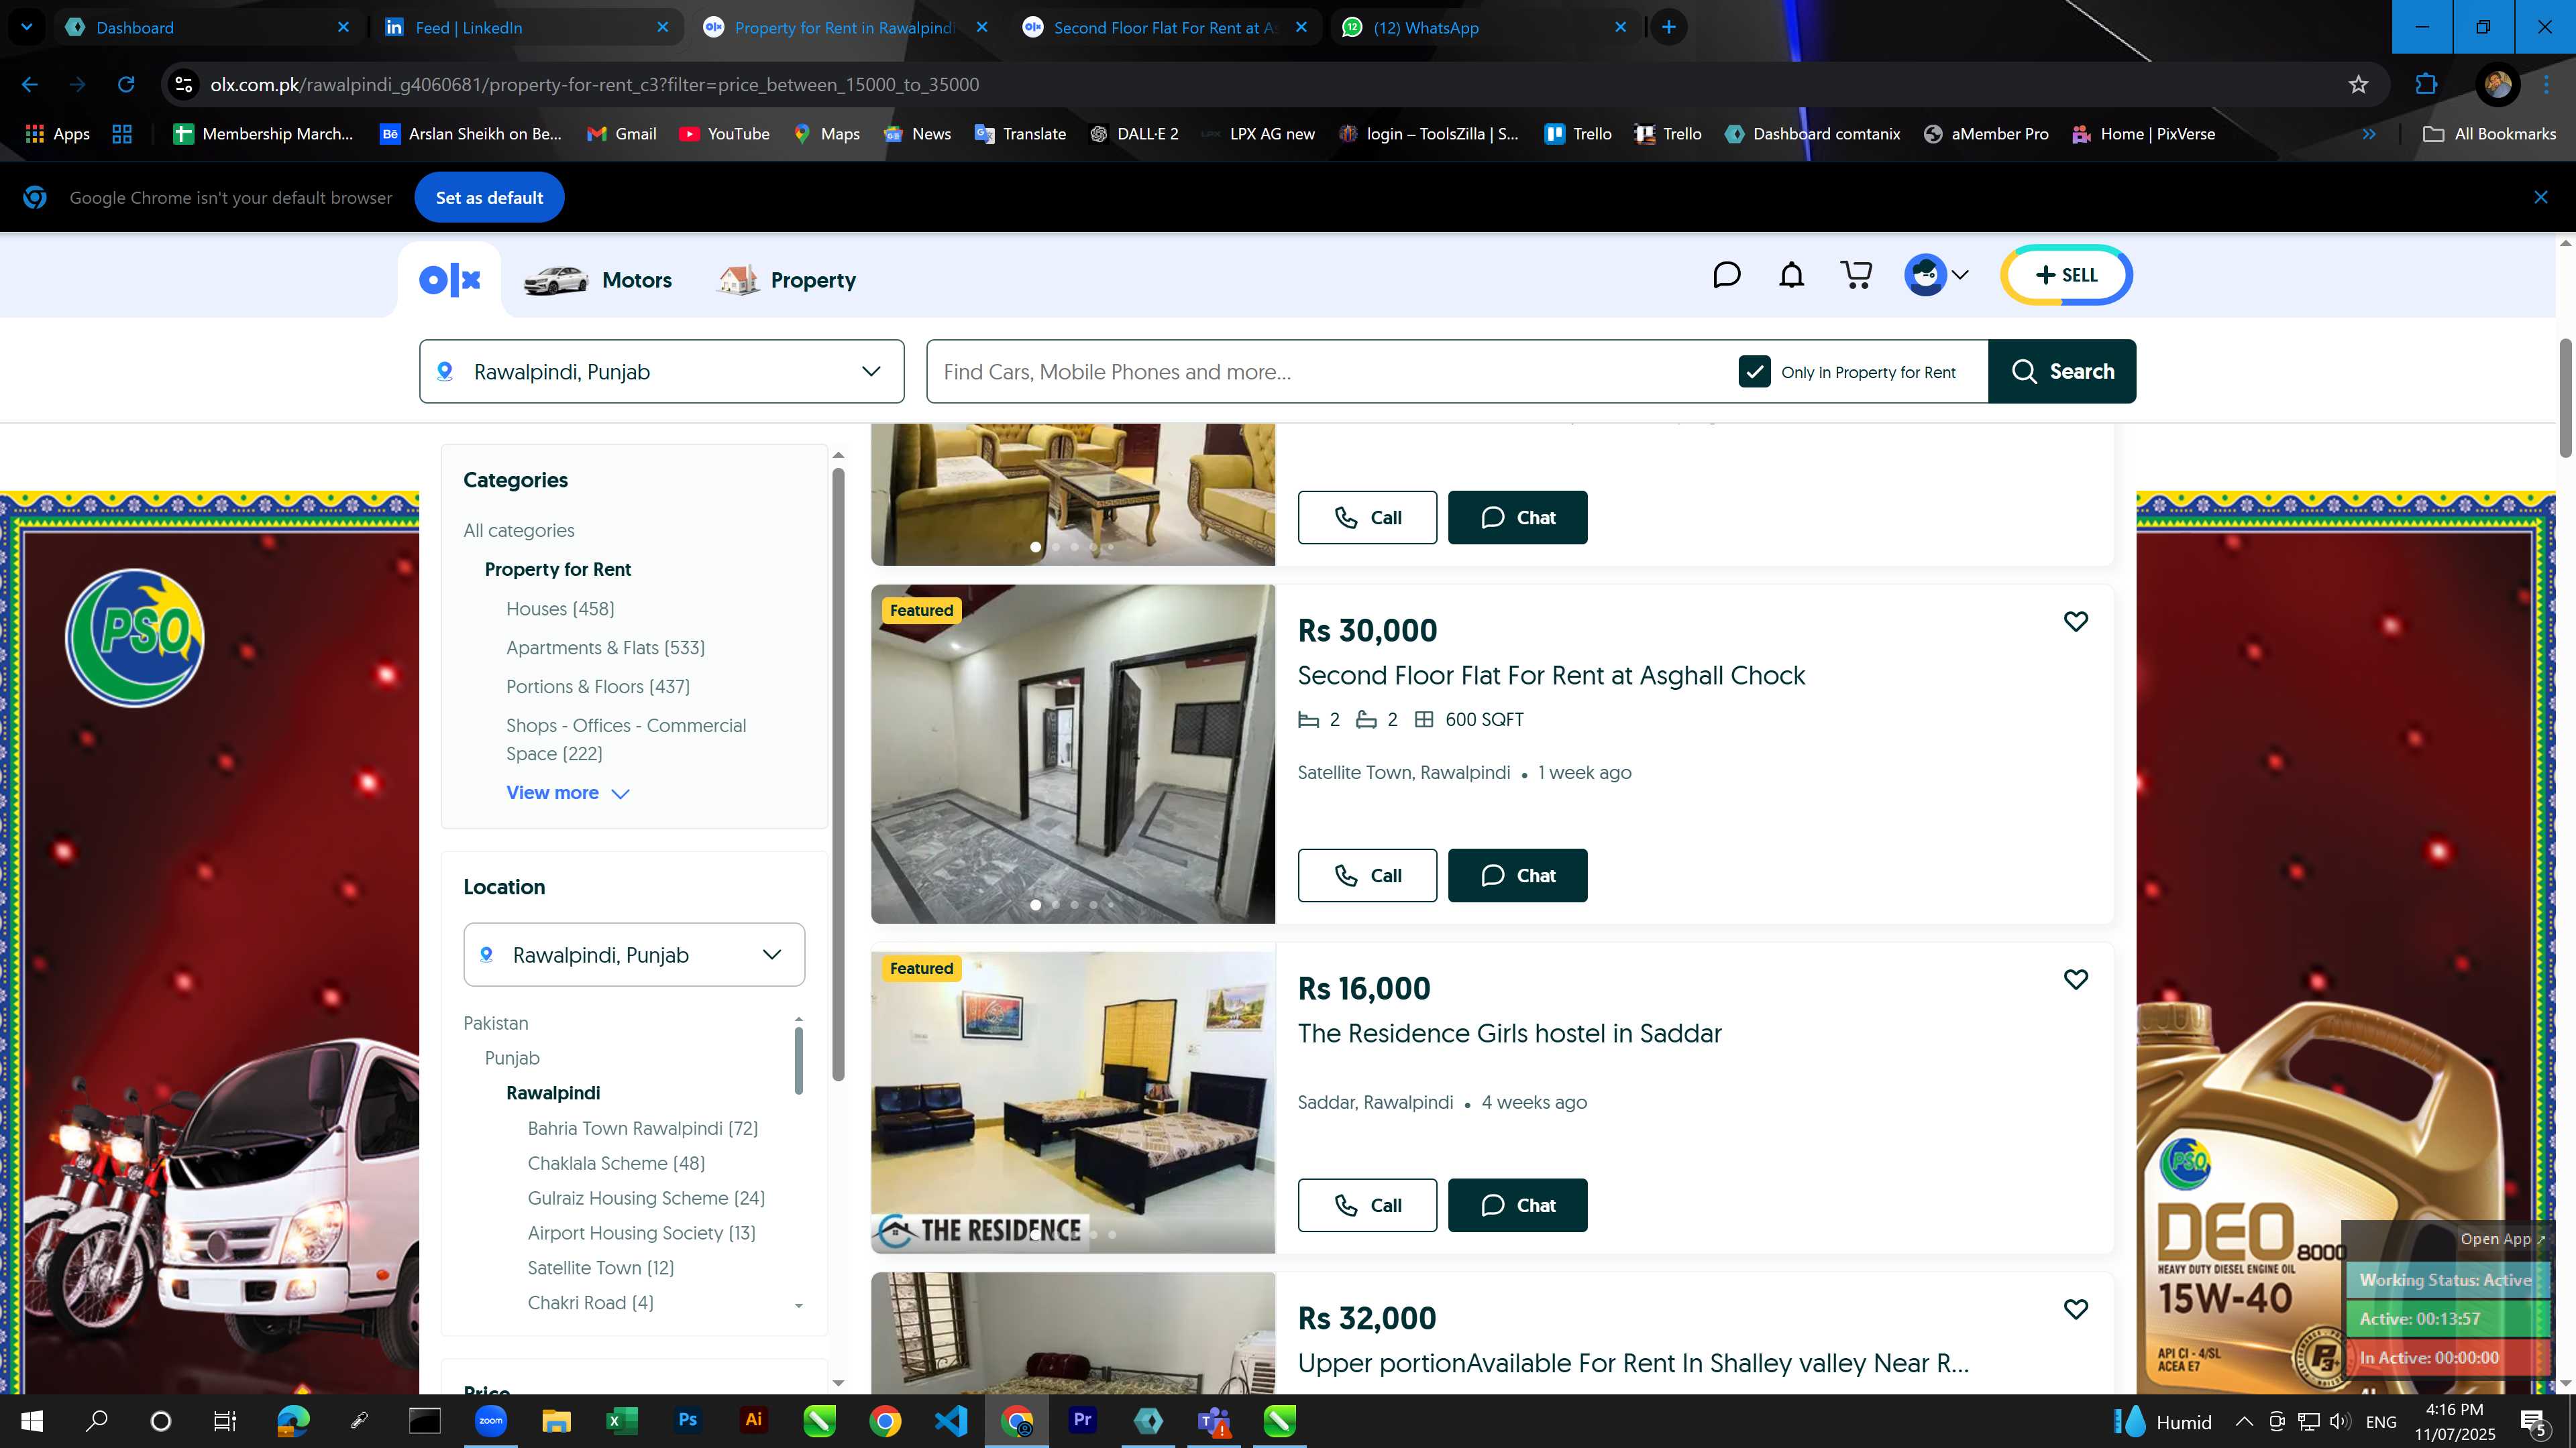Viewport: 2576px width, 1448px height.
Task: Favorite the Residence Girls hostel listing
Action: pos(2076,979)
